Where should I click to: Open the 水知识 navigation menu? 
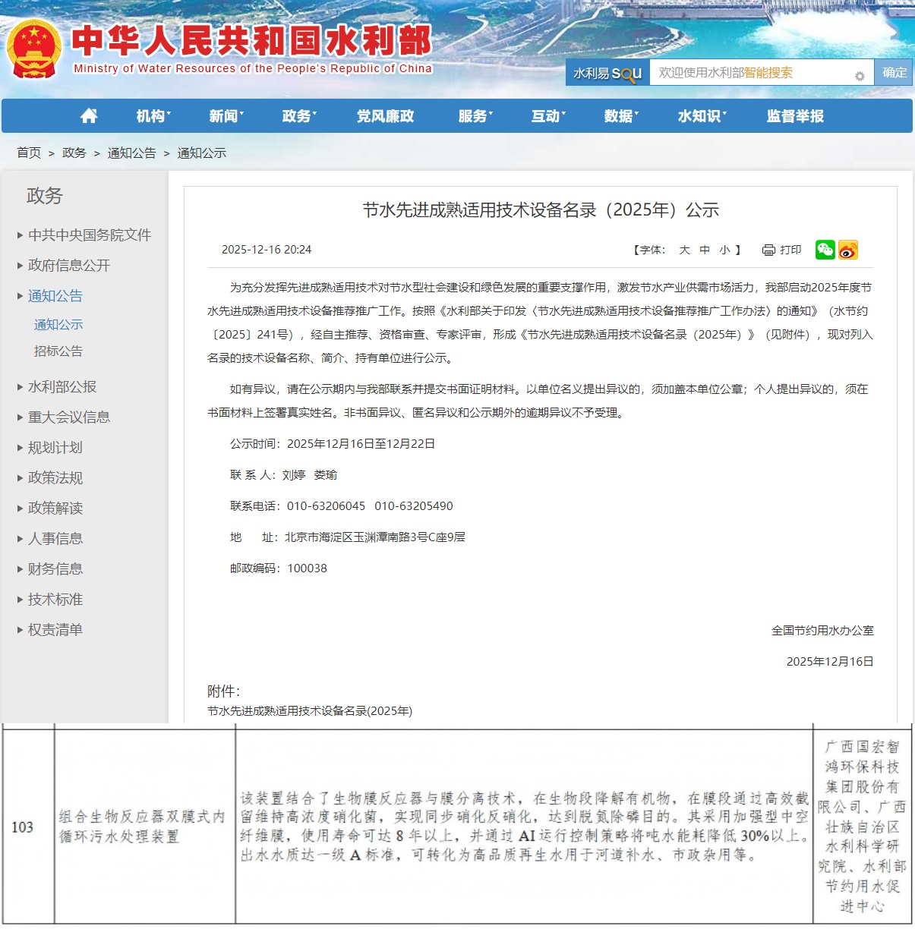701,116
